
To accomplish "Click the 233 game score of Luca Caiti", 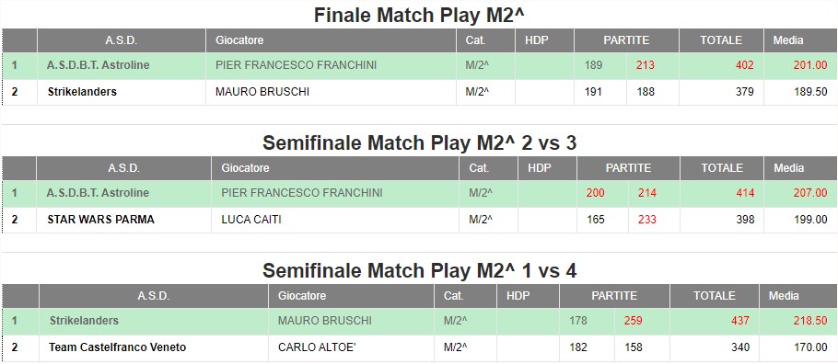I will [x=646, y=220].
